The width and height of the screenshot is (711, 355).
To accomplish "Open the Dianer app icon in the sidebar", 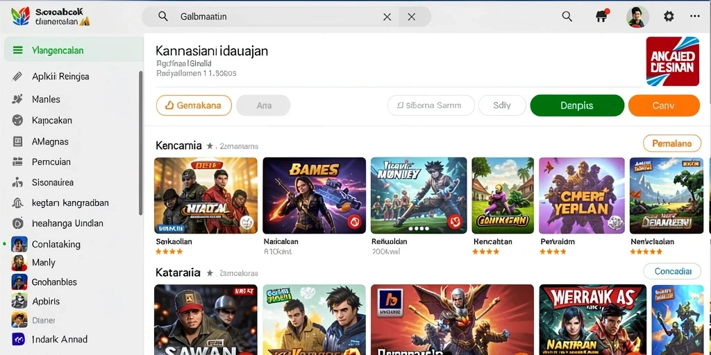I will pos(19,320).
